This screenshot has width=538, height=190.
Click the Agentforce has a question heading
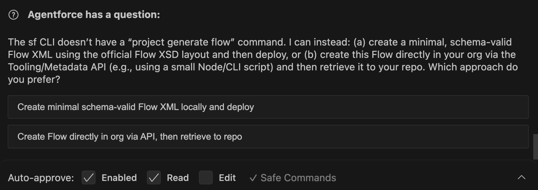click(94, 15)
